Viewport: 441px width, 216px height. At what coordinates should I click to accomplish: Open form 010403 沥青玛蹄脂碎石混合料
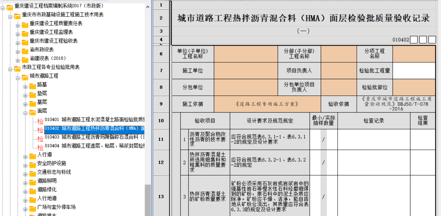click(x=94, y=137)
